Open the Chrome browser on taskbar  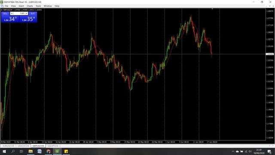pos(49,151)
